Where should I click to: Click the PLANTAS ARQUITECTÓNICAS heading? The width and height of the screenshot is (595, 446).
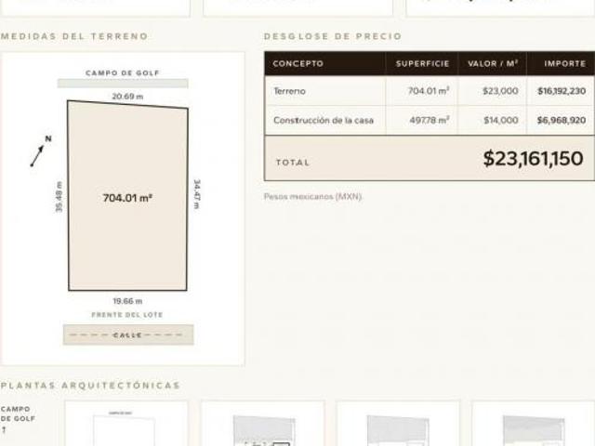[x=90, y=386]
